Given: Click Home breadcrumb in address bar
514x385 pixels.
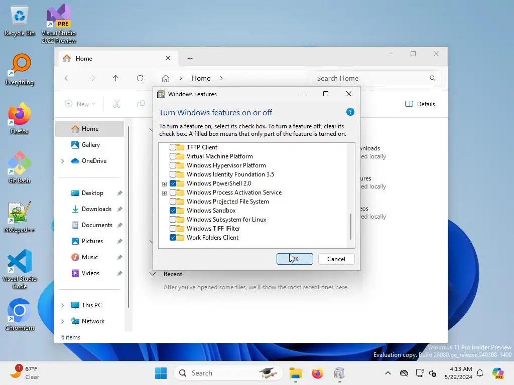Looking at the screenshot, I should pos(201,78).
